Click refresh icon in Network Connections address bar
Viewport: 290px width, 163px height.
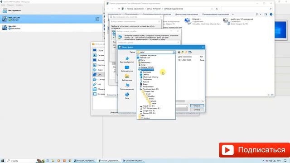coord(217,9)
